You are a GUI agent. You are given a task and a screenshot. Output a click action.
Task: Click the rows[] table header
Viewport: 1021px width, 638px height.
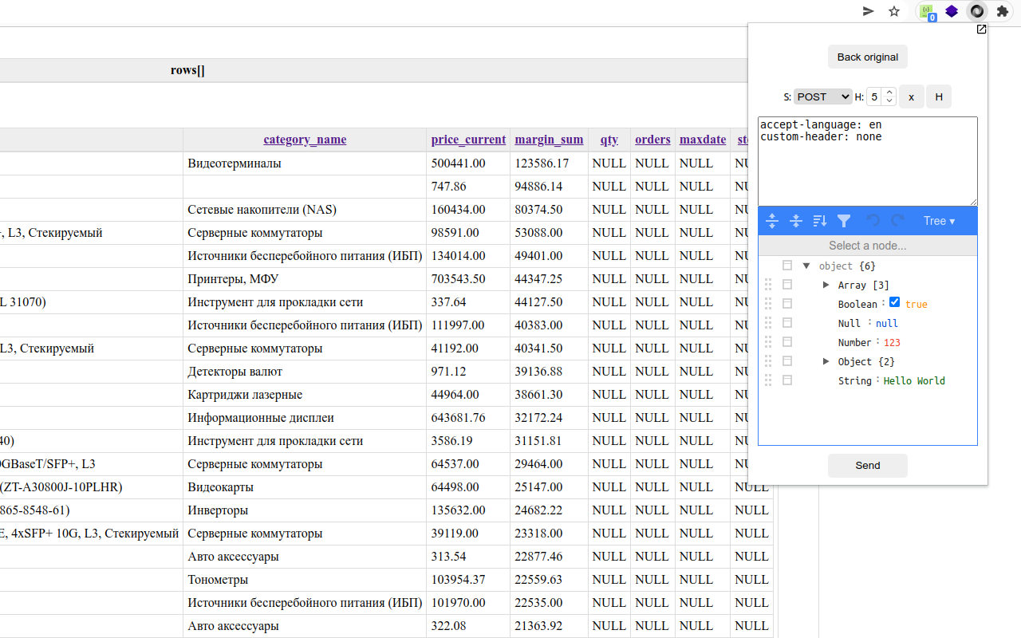(x=187, y=70)
